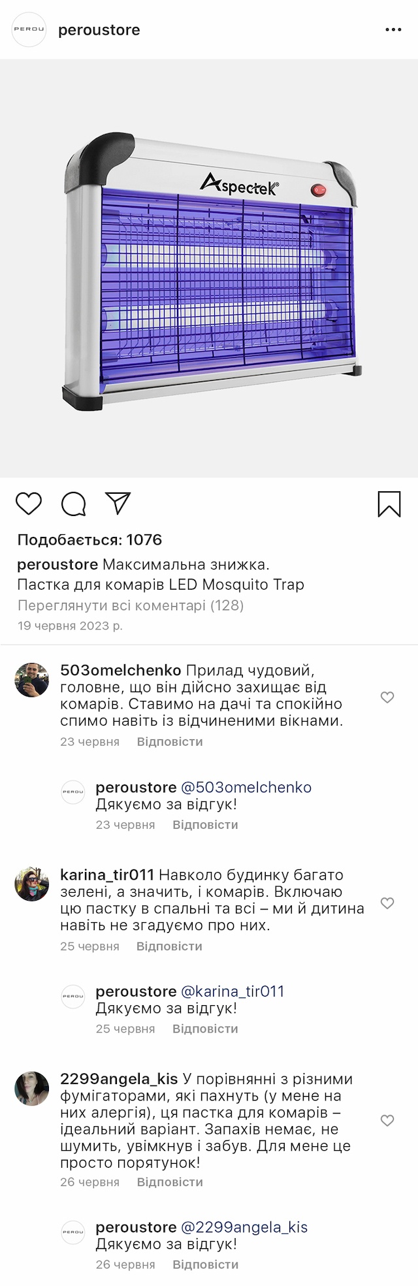Reply to 503omelchenko's comment
This screenshot has width=418, height=1286.
click(x=170, y=742)
